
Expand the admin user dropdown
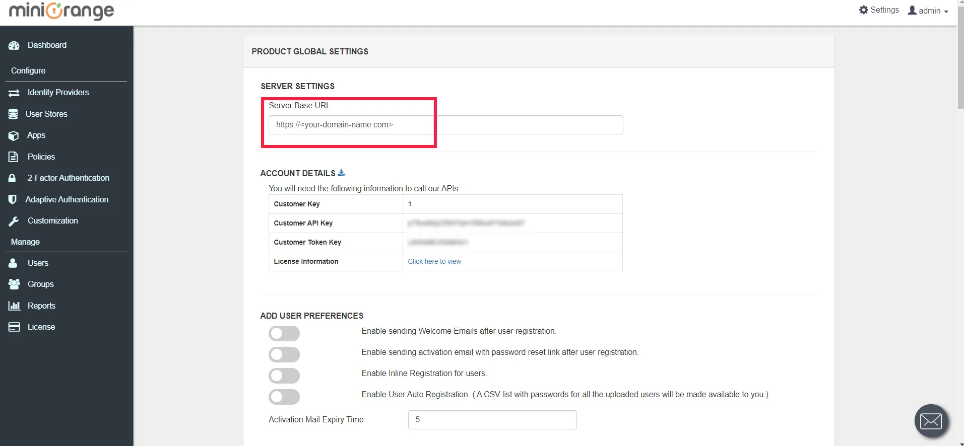pyautogui.click(x=928, y=11)
